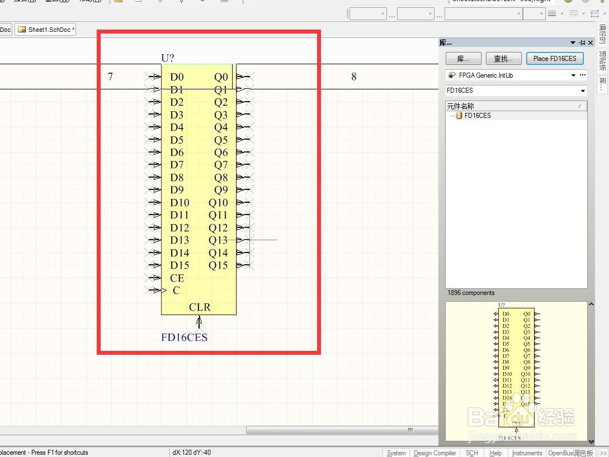Viewport: 609px width, 457px height.
Task: Click the sheet zone label 8
Action: [x=354, y=77]
